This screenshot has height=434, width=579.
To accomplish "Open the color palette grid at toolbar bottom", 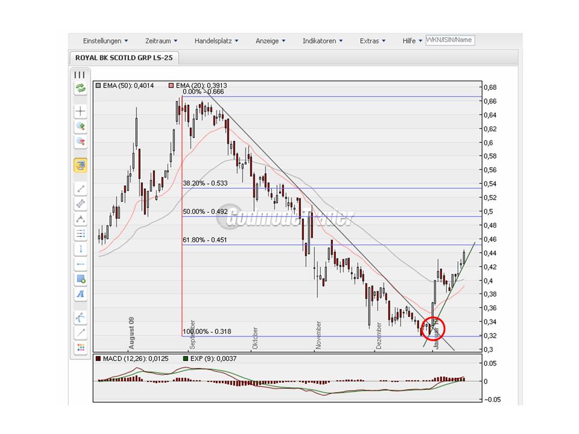I will (80, 345).
